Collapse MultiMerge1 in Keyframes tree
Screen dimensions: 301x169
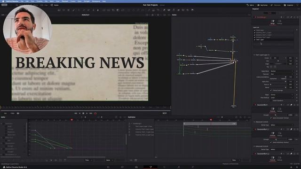point(132,123)
